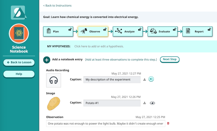217x131 pixels.
Task: Click the hypothesis field to edit it
Action: pos(99,46)
